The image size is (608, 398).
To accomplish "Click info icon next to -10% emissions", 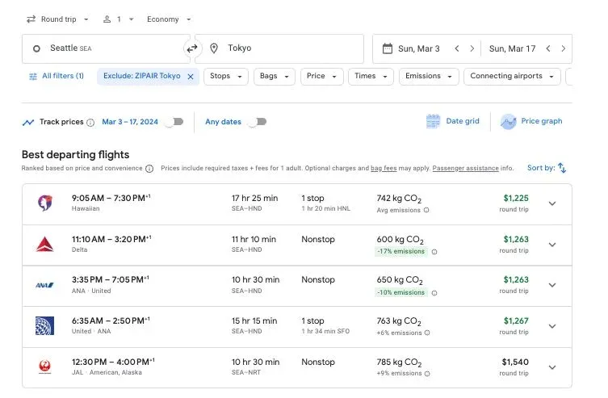I will point(434,292).
